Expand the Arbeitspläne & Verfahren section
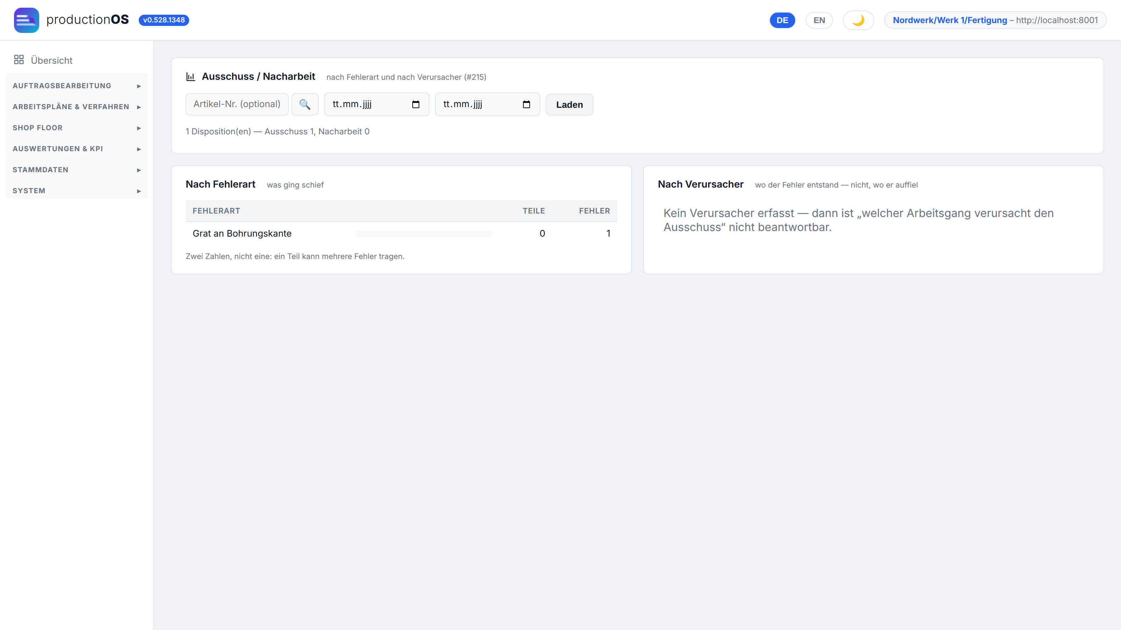Image resolution: width=1121 pixels, height=630 pixels. pyautogui.click(x=77, y=106)
